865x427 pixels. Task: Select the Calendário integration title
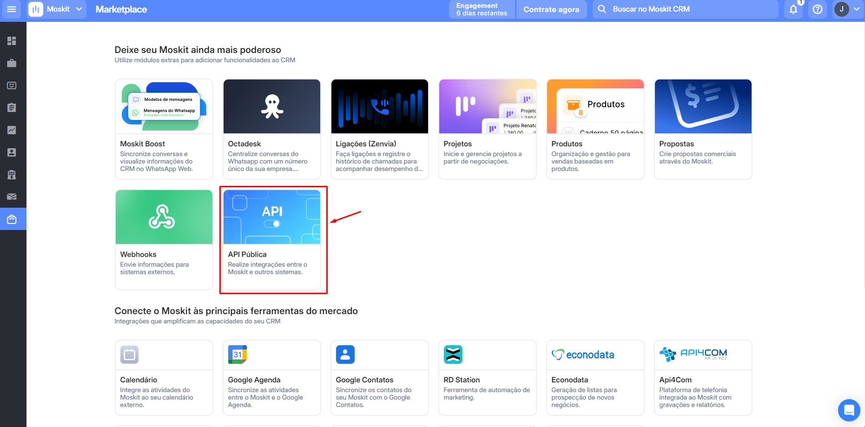coord(139,380)
